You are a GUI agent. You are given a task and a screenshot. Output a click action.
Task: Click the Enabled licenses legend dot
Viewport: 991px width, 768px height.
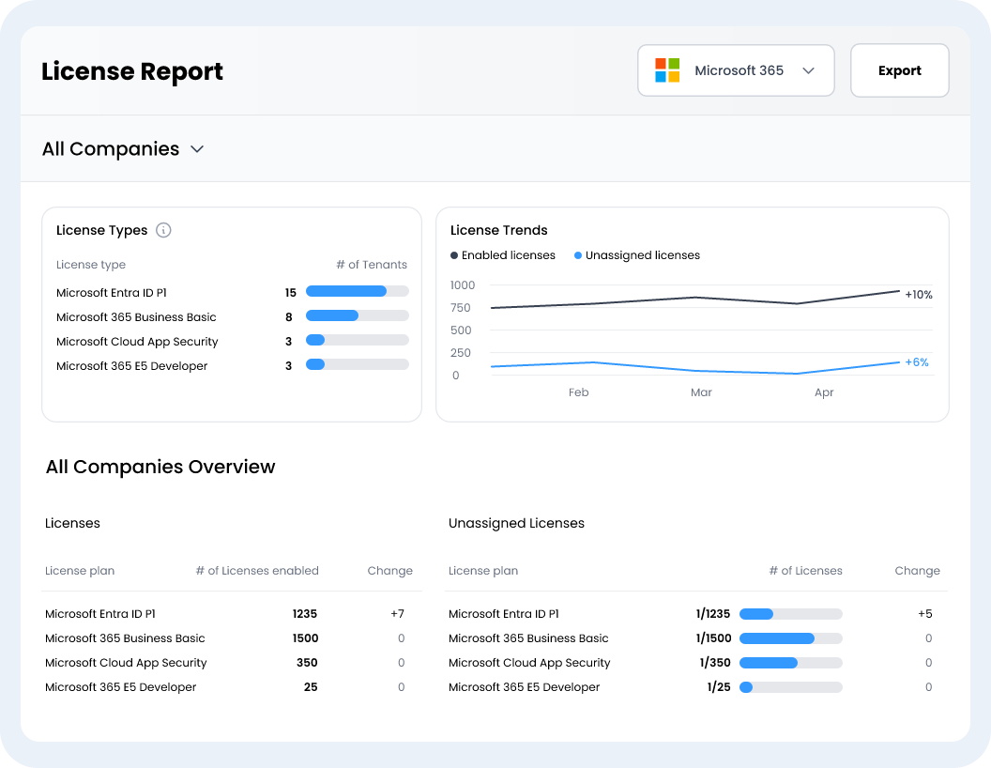coord(454,255)
